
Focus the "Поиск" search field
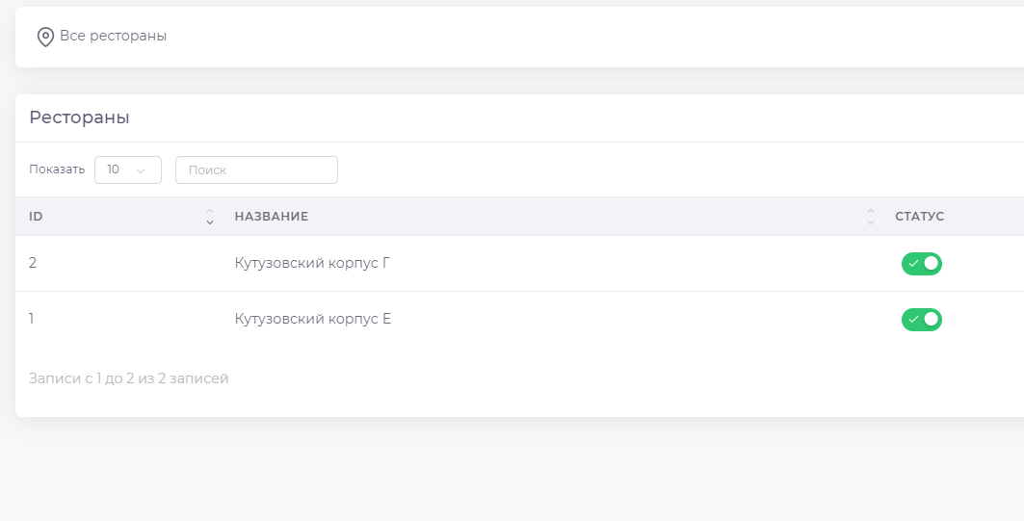[256, 169]
